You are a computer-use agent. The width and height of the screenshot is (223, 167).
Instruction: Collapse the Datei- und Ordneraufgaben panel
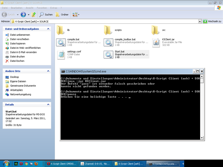(x=48, y=29)
